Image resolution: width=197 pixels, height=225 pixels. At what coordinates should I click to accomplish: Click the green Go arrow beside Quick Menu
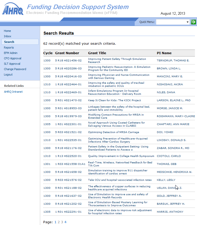click(x=193, y=22)
